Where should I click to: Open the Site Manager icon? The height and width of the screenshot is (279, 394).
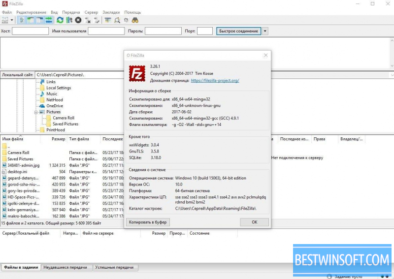[x=5, y=20]
